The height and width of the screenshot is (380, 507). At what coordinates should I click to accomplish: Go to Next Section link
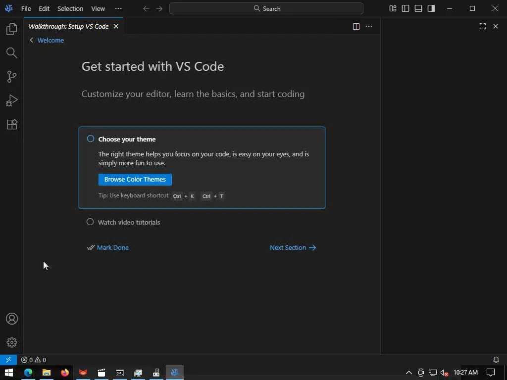click(293, 247)
